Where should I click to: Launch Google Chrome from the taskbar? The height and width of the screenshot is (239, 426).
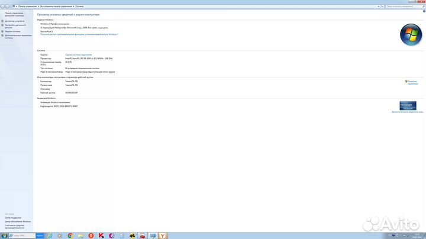[70, 235]
